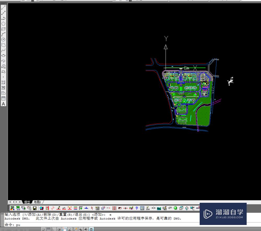Click the floppy disk save icon

click(35, 208)
